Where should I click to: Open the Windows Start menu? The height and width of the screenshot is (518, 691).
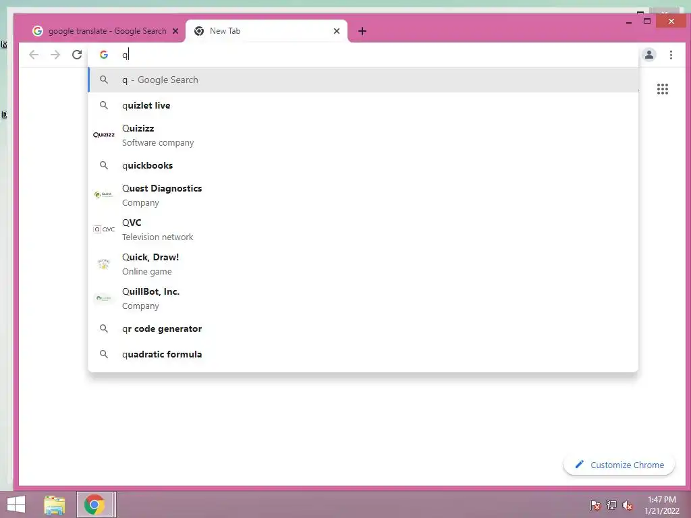pos(16,505)
